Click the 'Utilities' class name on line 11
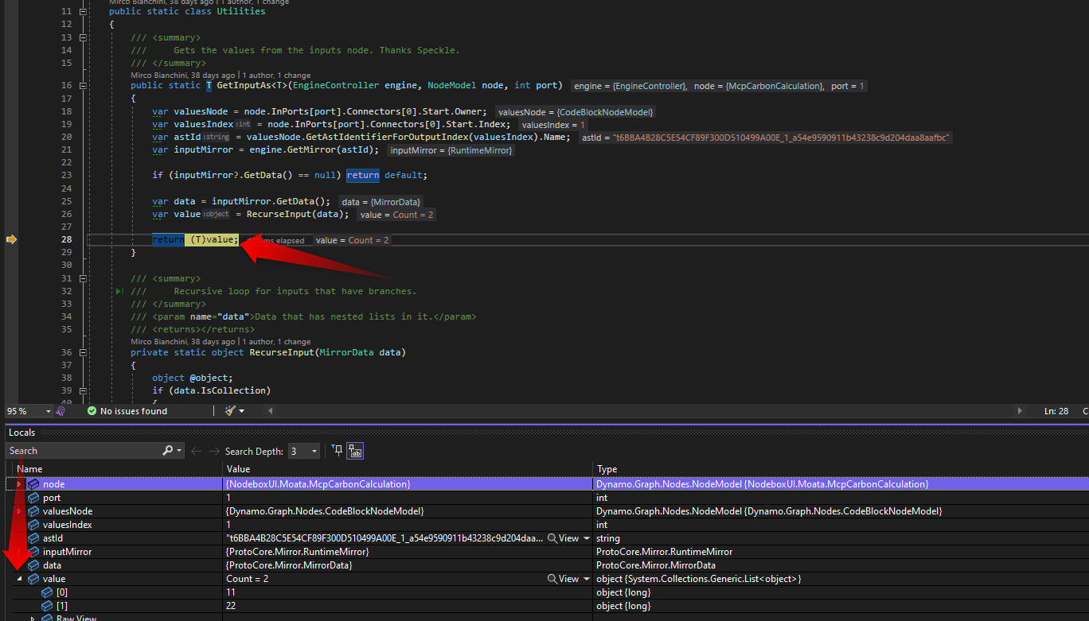Image resolution: width=1089 pixels, height=621 pixels. tap(240, 12)
